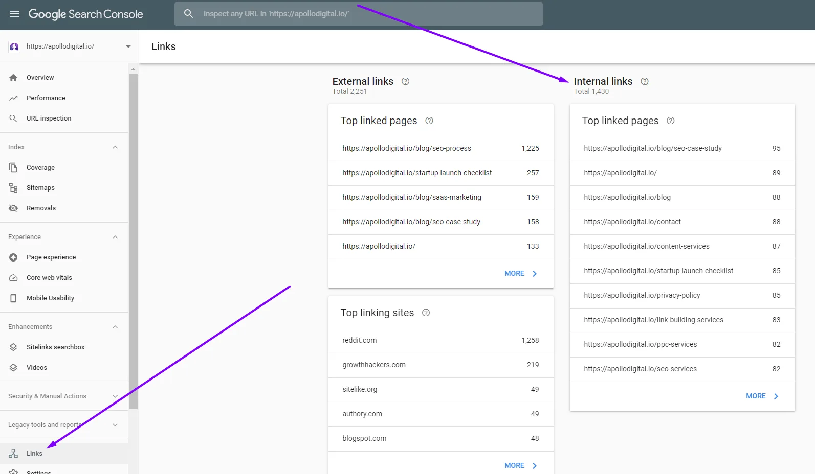
Task: Open the sitelike.org linking site row
Action: click(441, 389)
